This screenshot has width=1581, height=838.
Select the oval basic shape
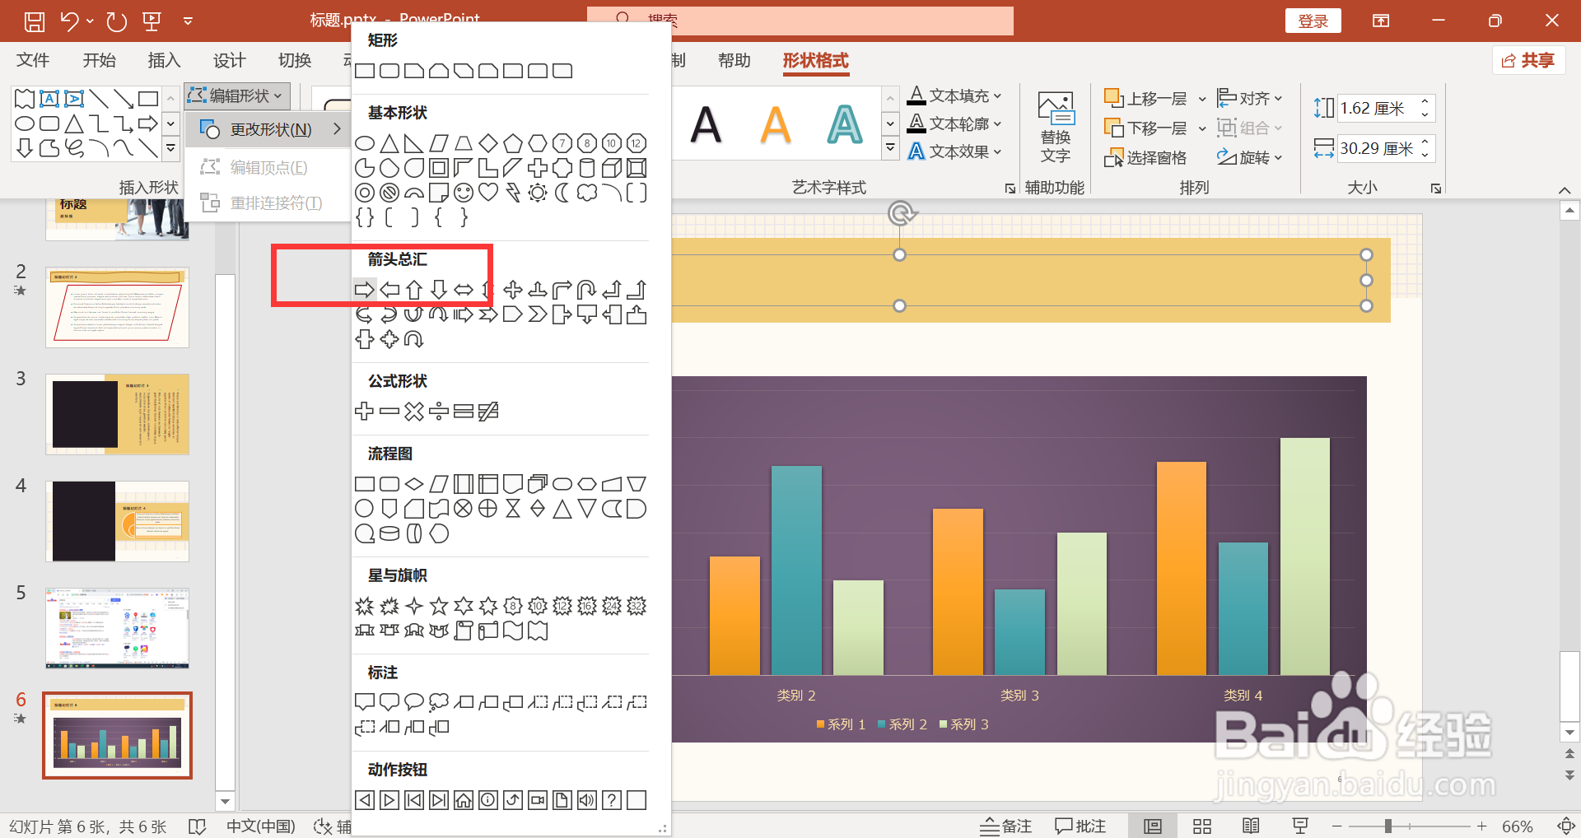coord(365,143)
